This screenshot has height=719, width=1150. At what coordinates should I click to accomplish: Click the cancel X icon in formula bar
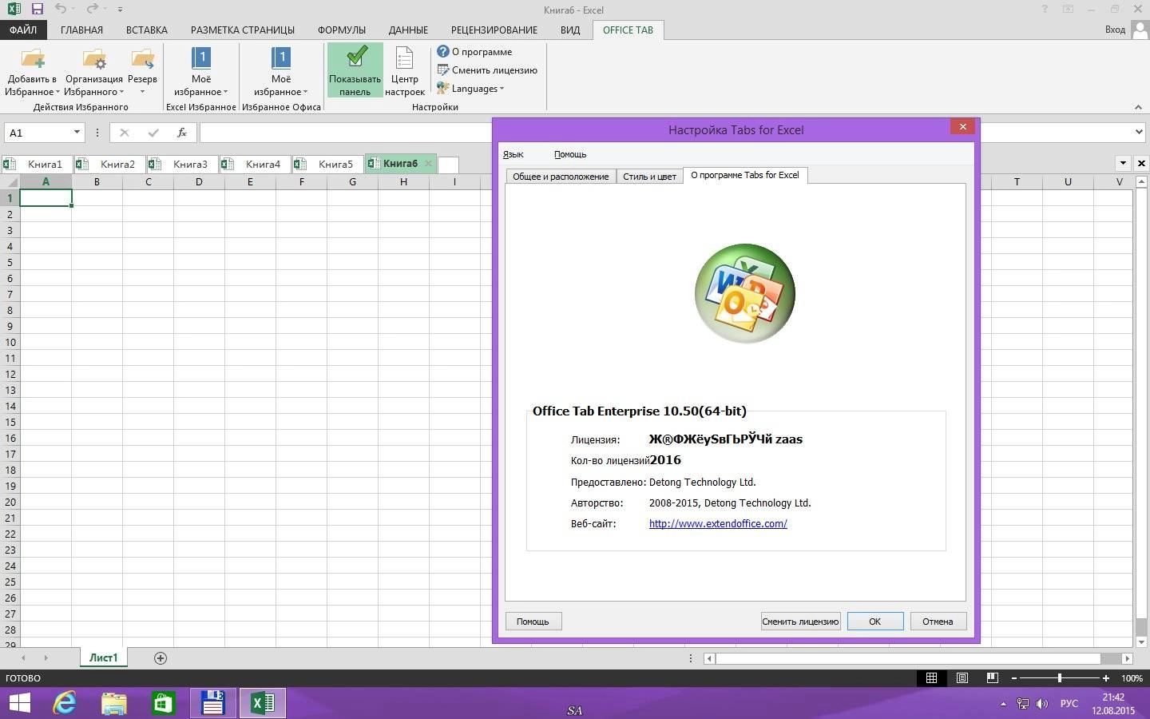tap(125, 133)
